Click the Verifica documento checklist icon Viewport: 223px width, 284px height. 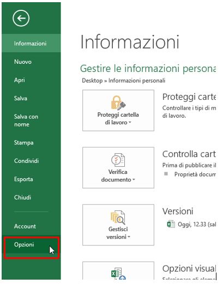pos(118,160)
